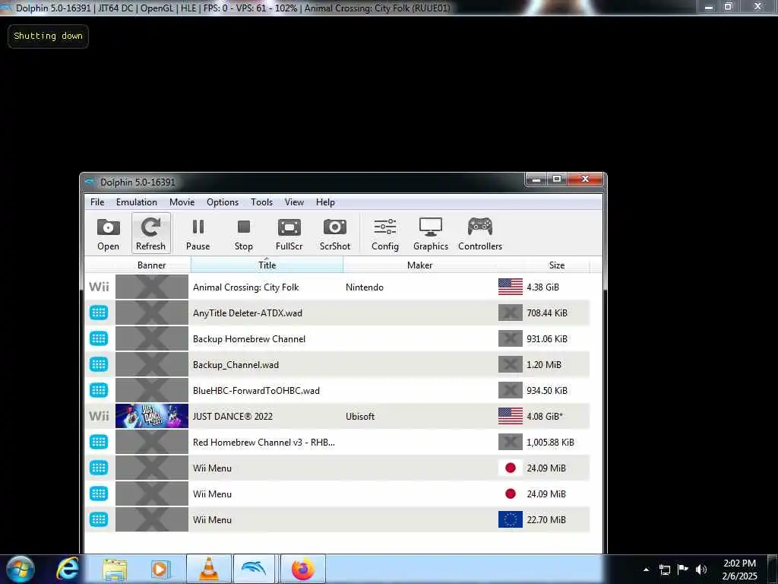Sort list by Size column header
This screenshot has width=778, height=584.
557,265
